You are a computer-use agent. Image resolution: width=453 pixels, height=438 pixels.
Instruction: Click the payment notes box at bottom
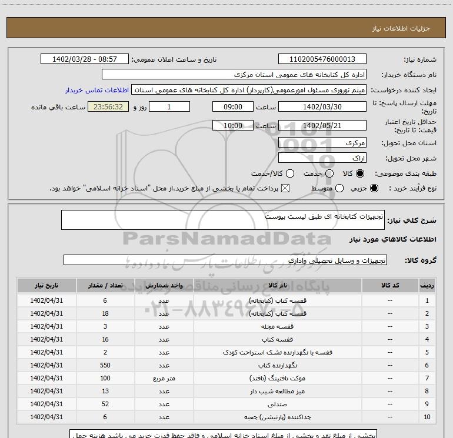[x=224, y=434]
